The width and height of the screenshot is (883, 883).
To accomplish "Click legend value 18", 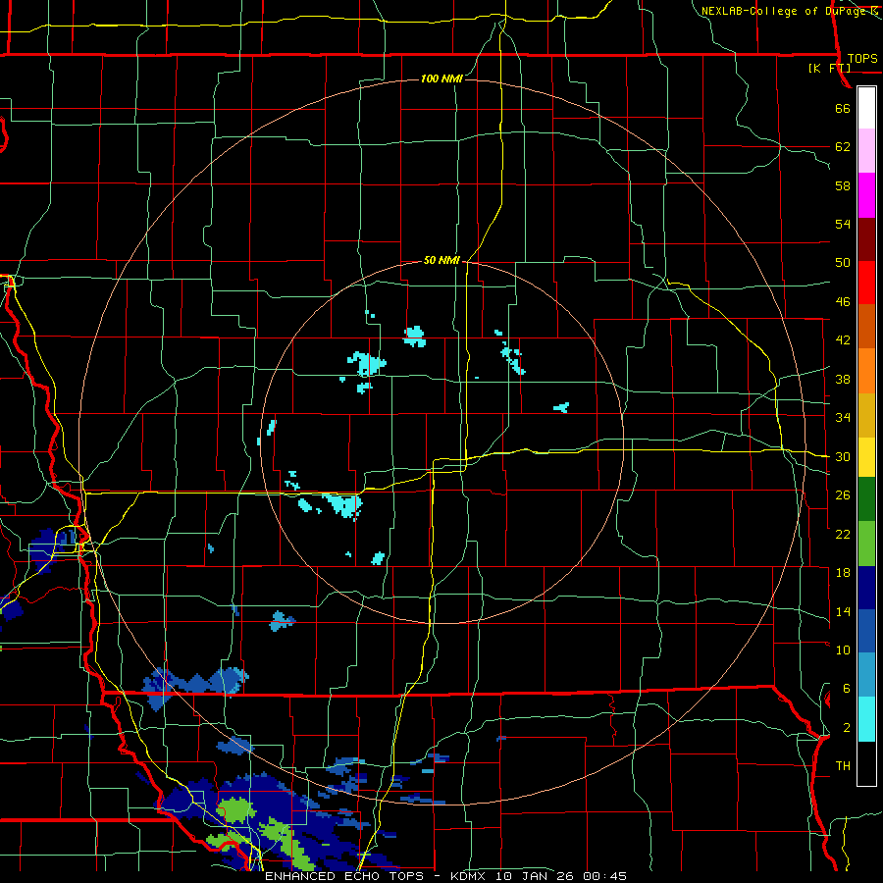I will pos(843,573).
